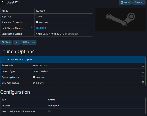Click help icon in the CPU Architecture row
Image resolution: width=147 pixels, height=116 pixels.
click(x=143, y=83)
